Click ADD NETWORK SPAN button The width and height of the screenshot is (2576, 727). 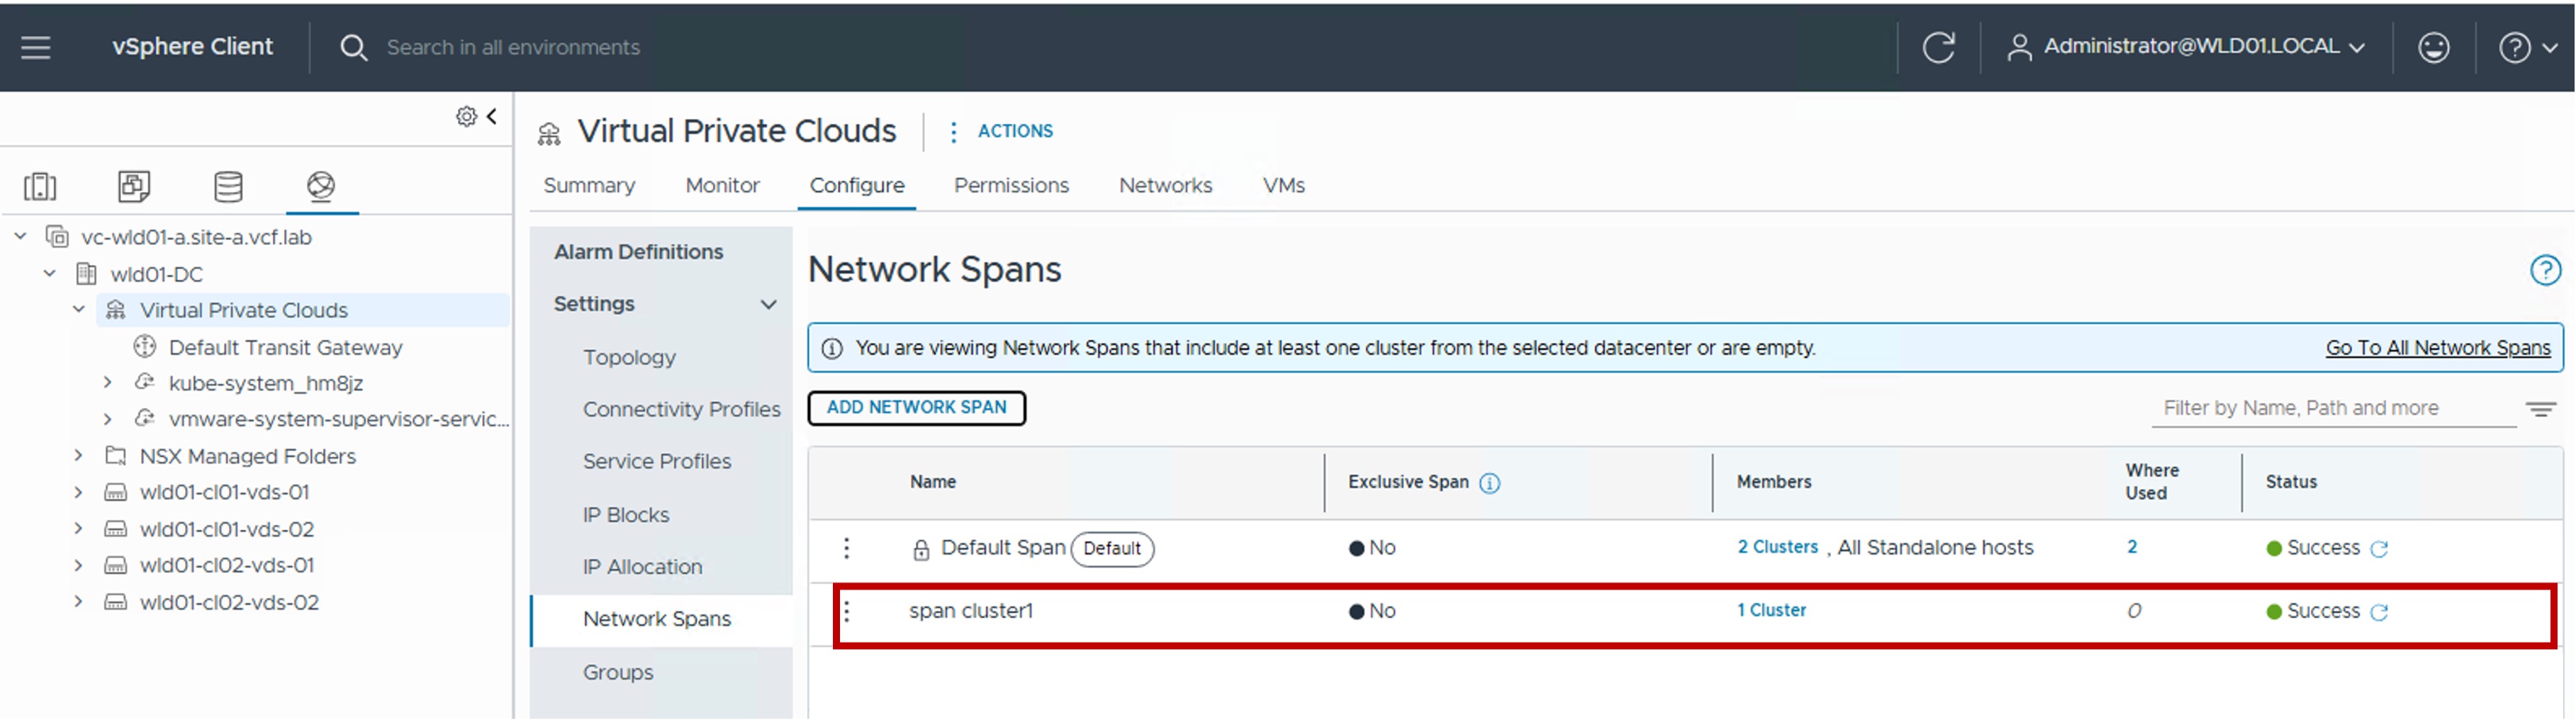coord(916,408)
